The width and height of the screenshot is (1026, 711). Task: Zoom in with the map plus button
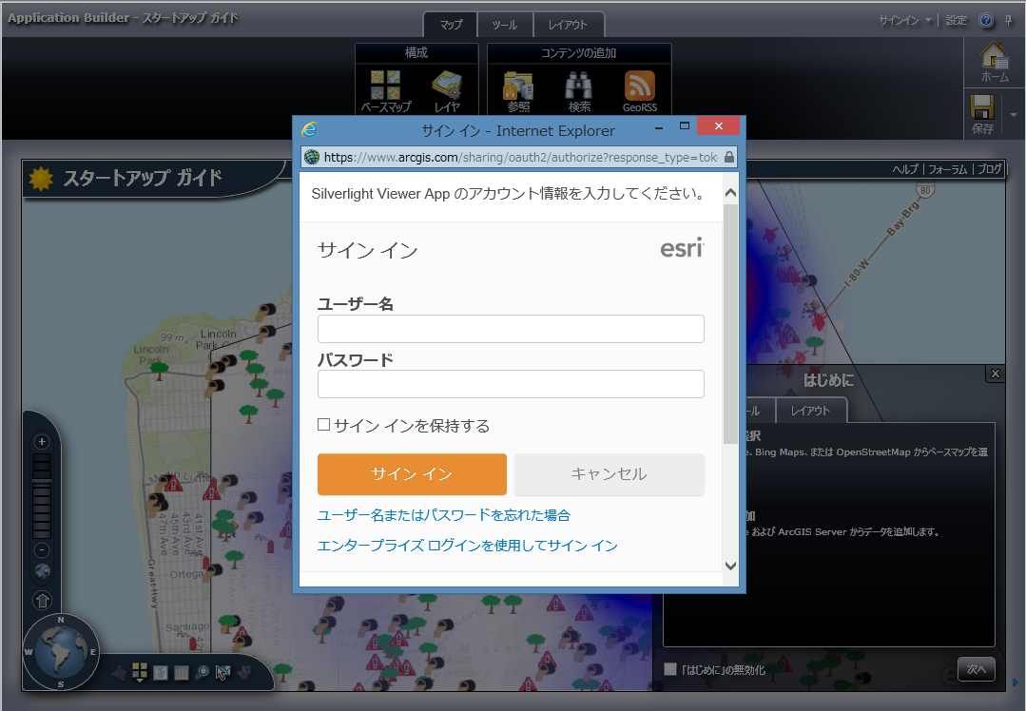tap(42, 441)
